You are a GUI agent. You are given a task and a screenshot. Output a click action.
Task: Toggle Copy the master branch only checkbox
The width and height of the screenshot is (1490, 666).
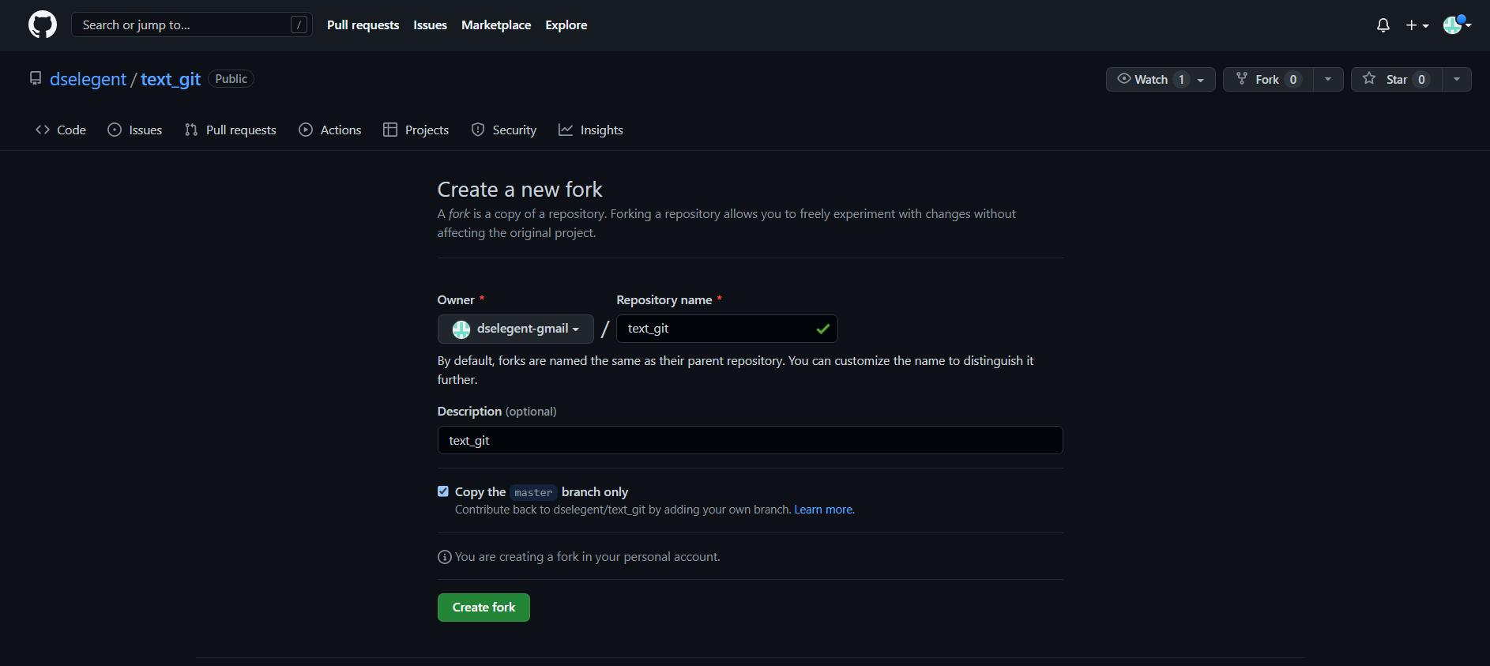tap(443, 491)
